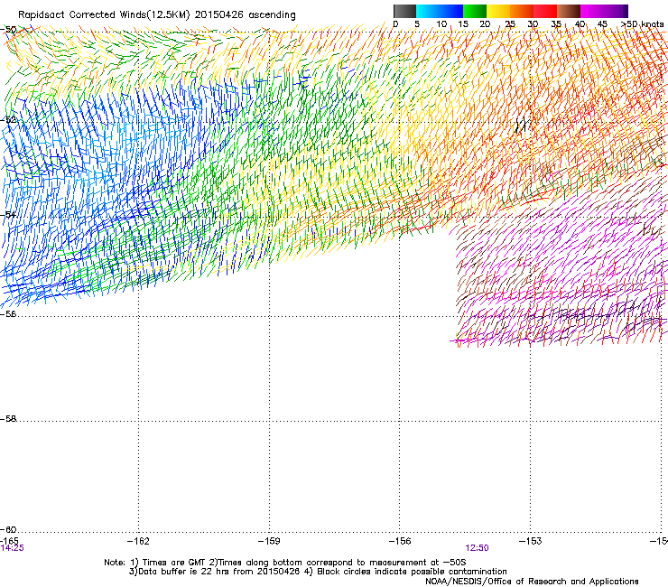Click the -52 latitude axis label
The width and height of the screenshot is (668, 587).
(8, 120)
